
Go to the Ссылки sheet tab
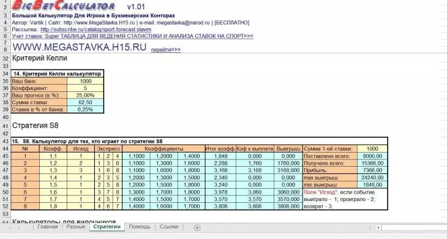click(x=169, y=227)
